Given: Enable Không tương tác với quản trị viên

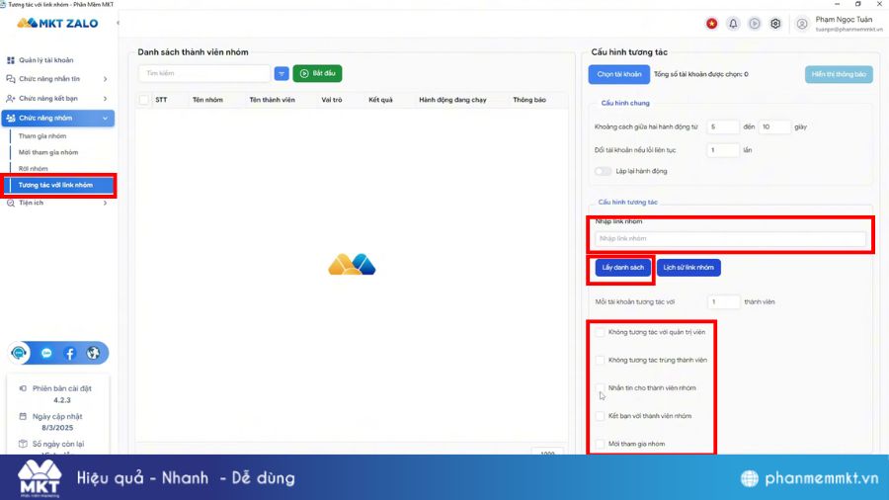Looking at the screenshot, I should [x=600, y=332].
